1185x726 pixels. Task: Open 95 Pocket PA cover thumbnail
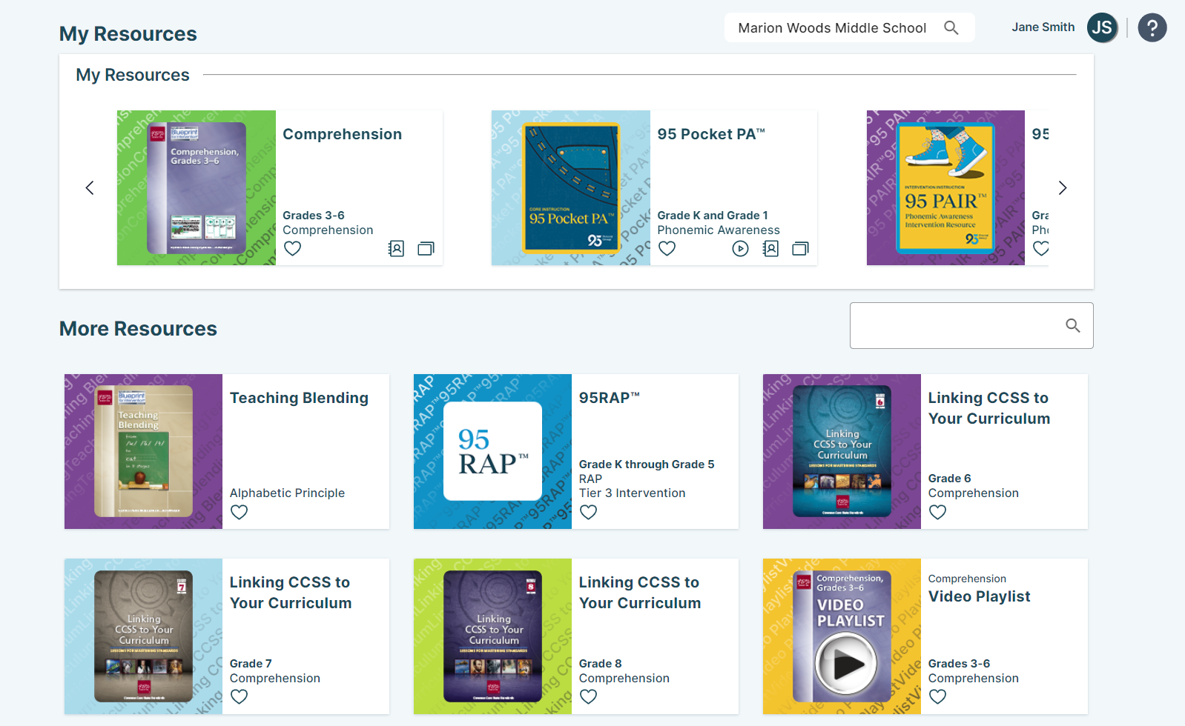pos(571,188)
